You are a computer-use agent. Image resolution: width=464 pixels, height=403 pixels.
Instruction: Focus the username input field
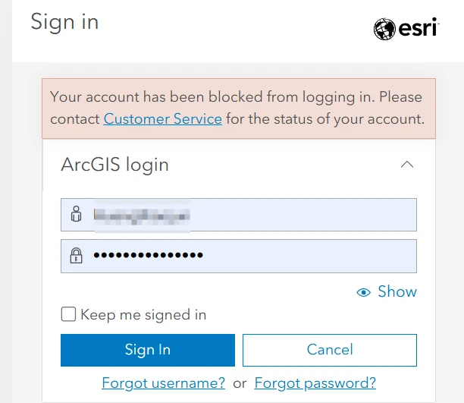239,215
